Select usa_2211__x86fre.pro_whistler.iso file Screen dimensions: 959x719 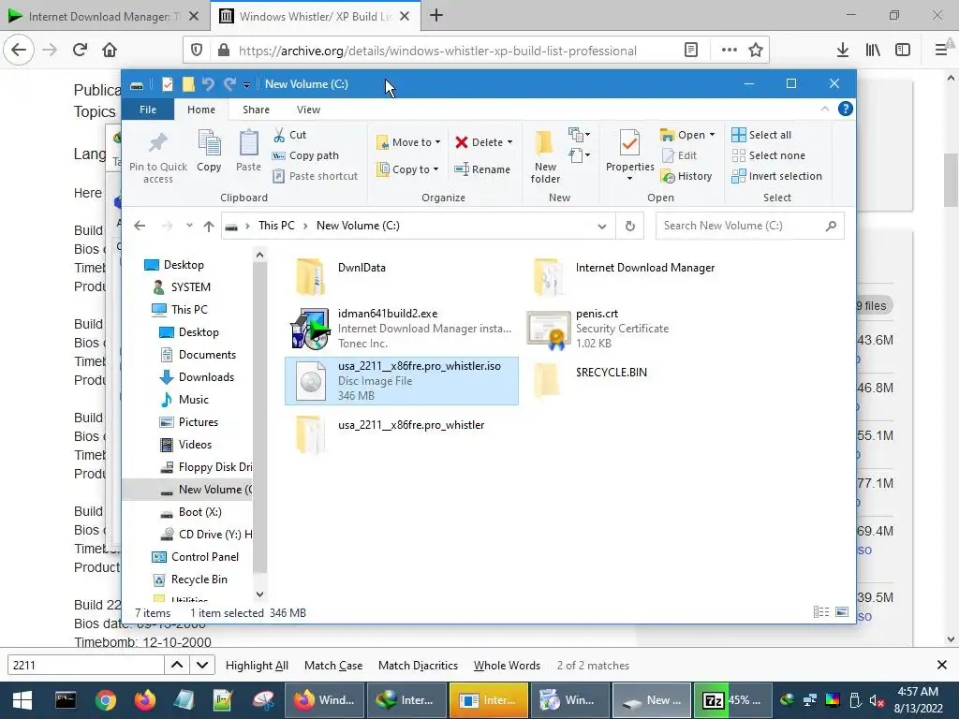pyautogui.click(x=401, y=381)
